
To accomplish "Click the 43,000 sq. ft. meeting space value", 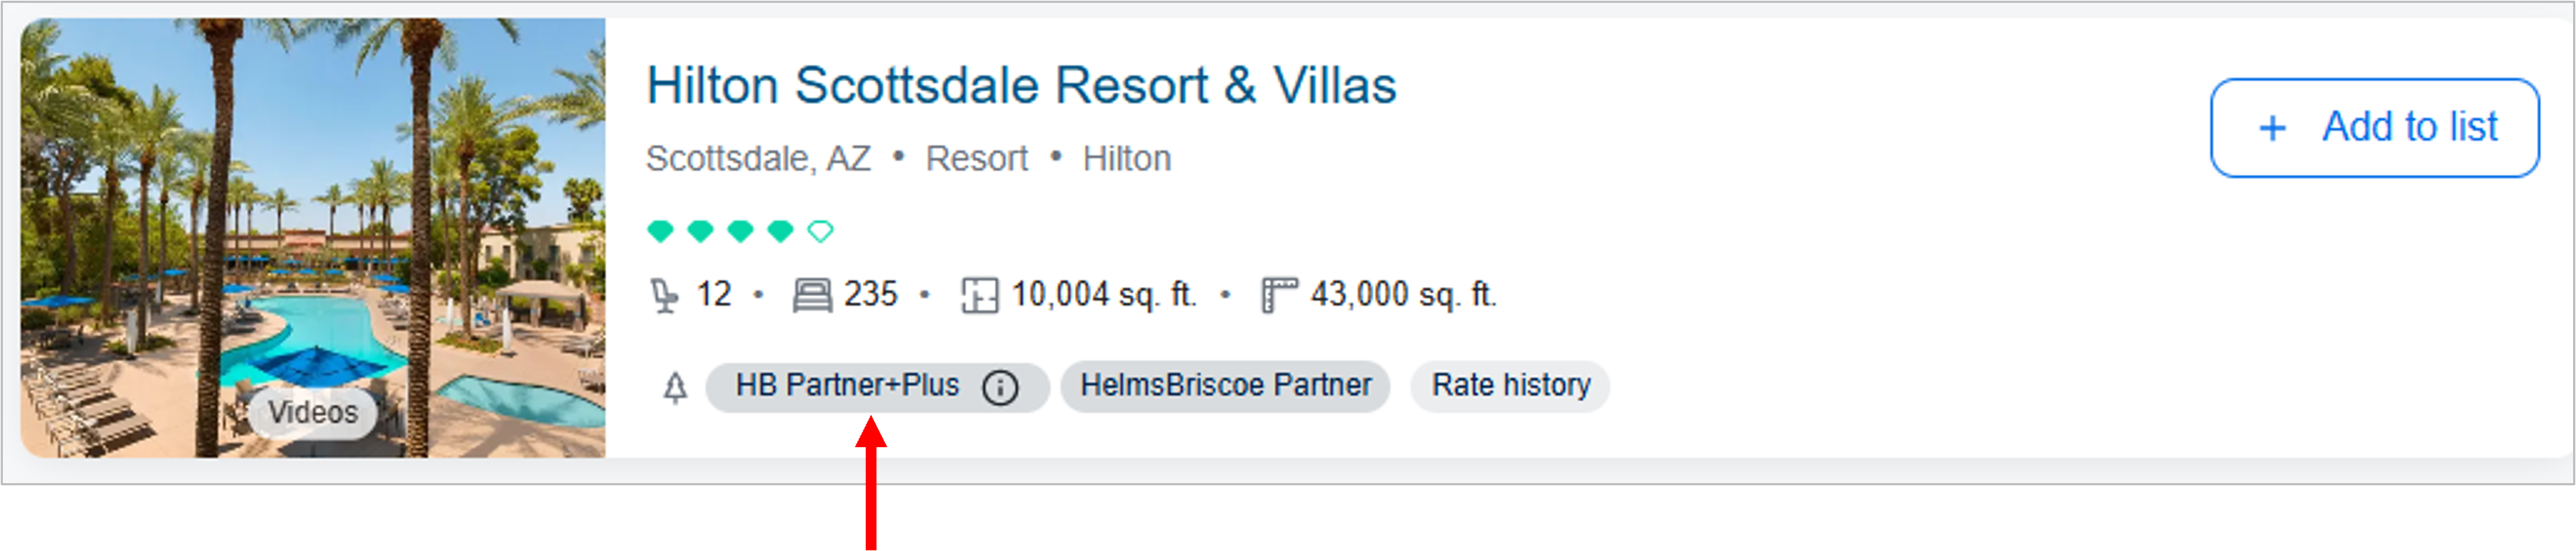I will (1402, 296).
